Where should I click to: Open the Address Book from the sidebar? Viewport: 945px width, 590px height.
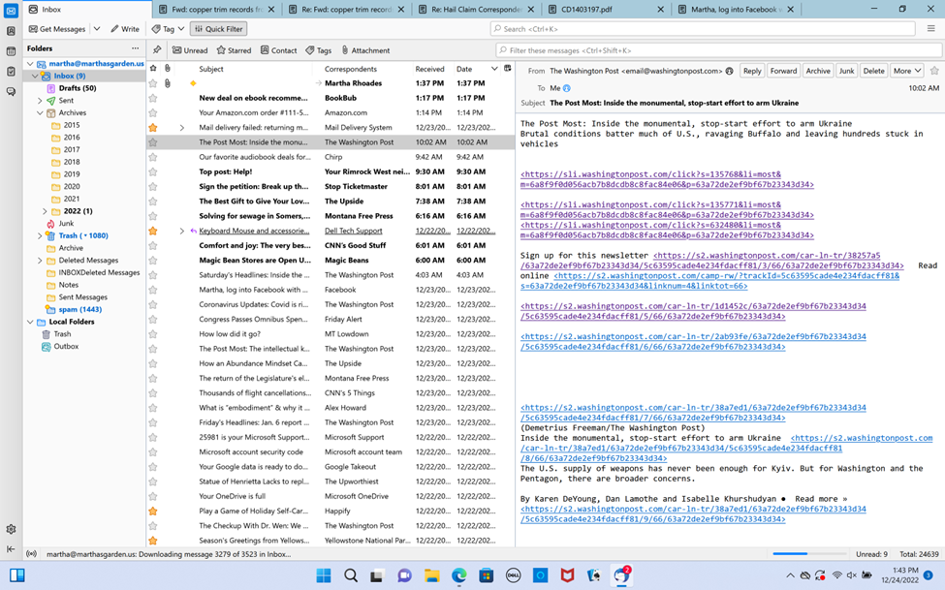pos(11,31)
